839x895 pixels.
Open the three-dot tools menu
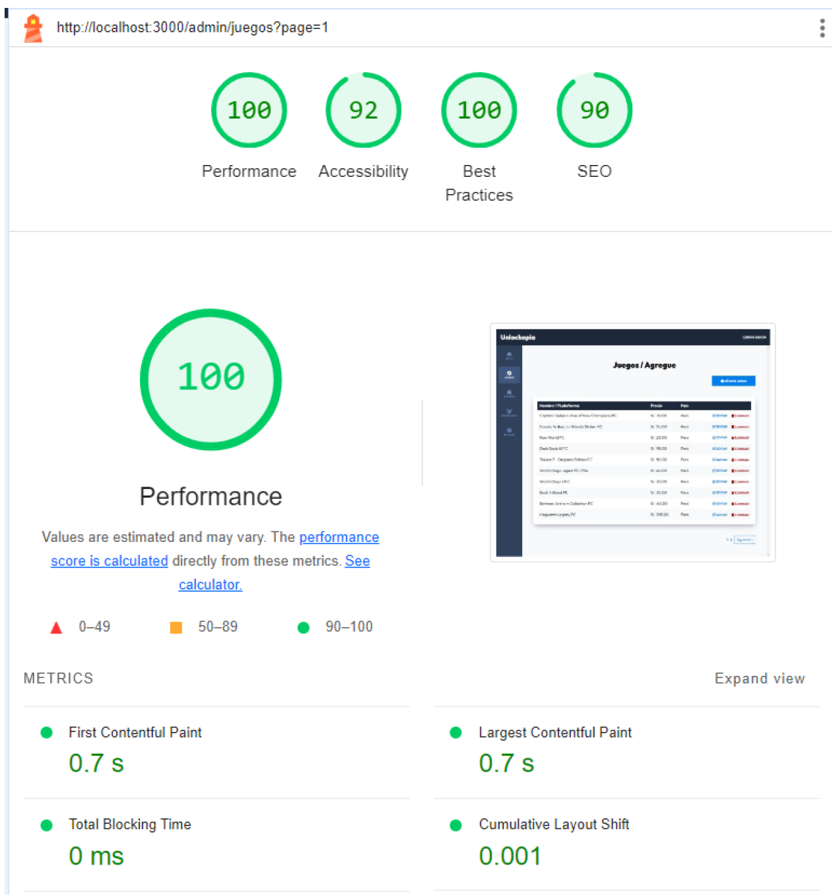pyautogui.click(x=822, y=28)
